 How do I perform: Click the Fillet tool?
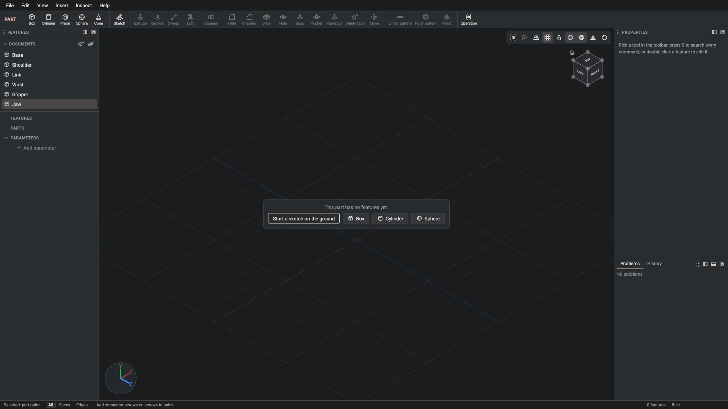(232, 19)
